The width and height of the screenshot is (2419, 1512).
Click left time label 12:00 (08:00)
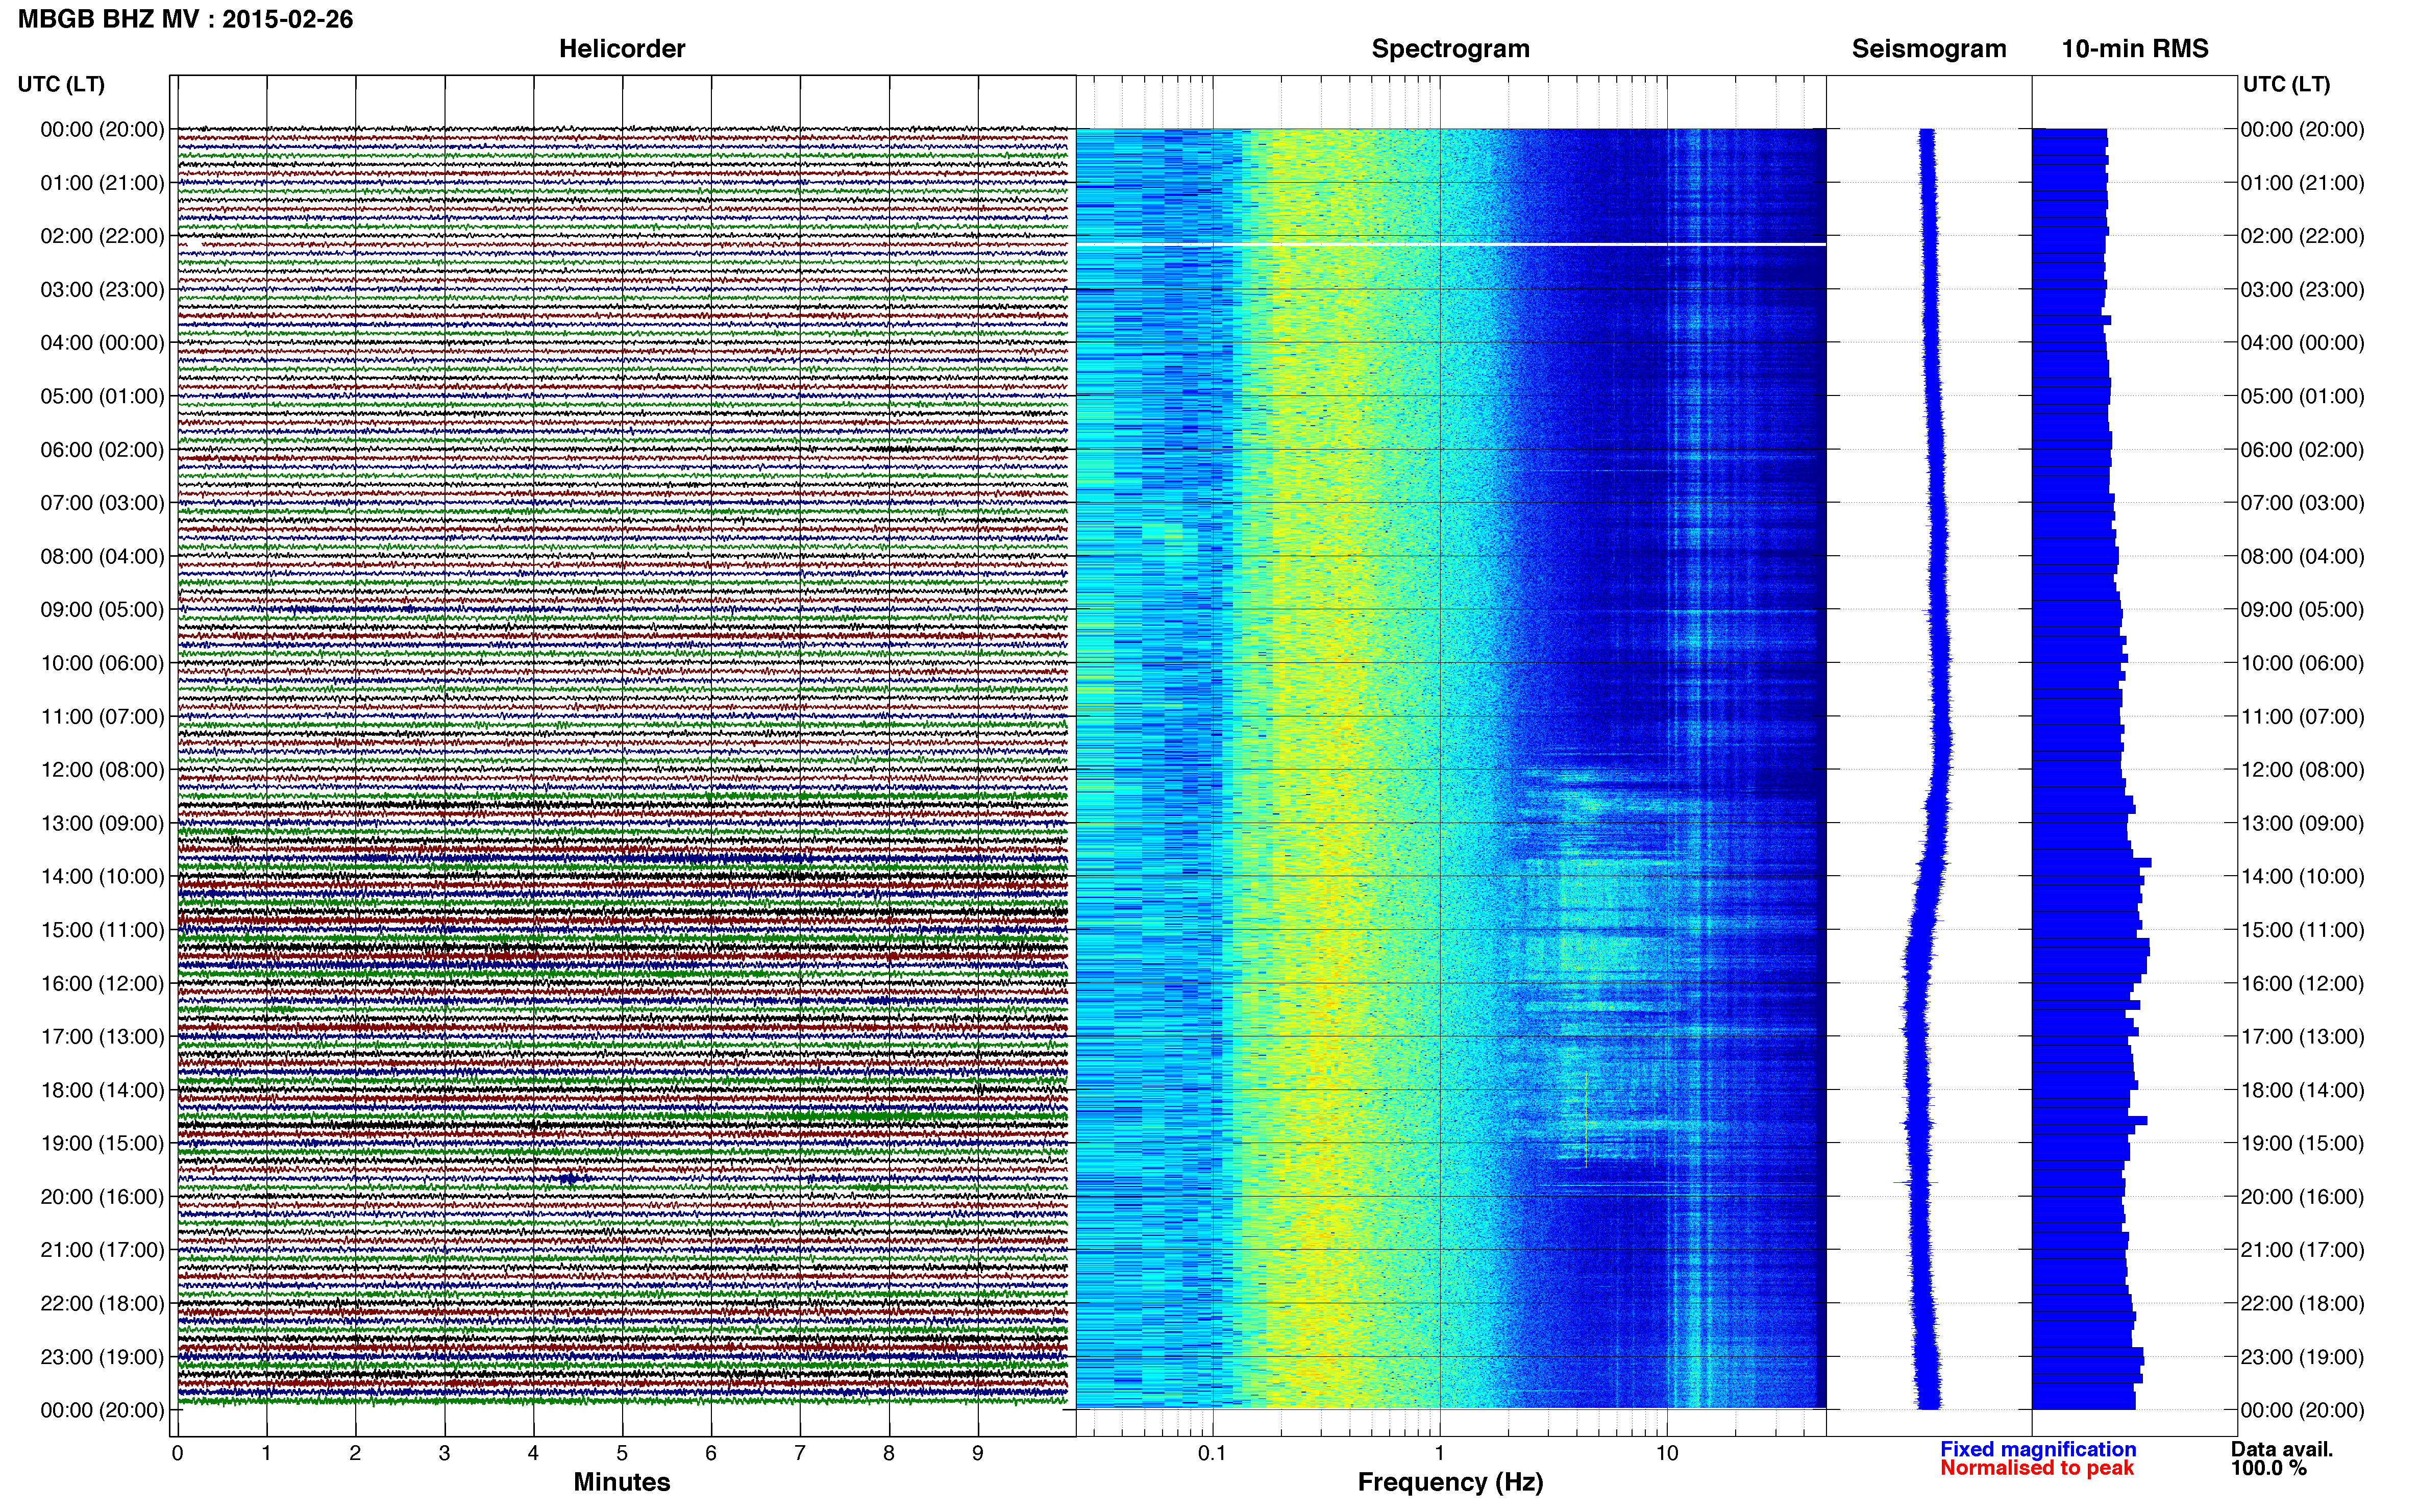pyautogui.click(x=102, y=770)
